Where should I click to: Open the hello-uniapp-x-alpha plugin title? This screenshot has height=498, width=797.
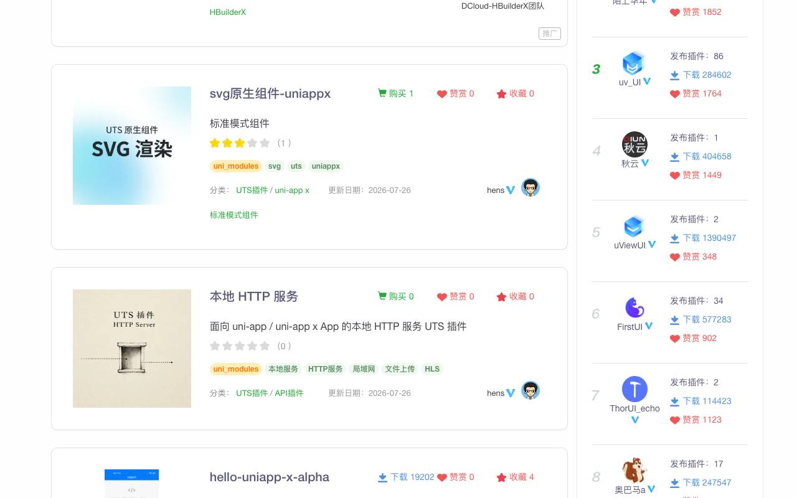coord(270,477)
